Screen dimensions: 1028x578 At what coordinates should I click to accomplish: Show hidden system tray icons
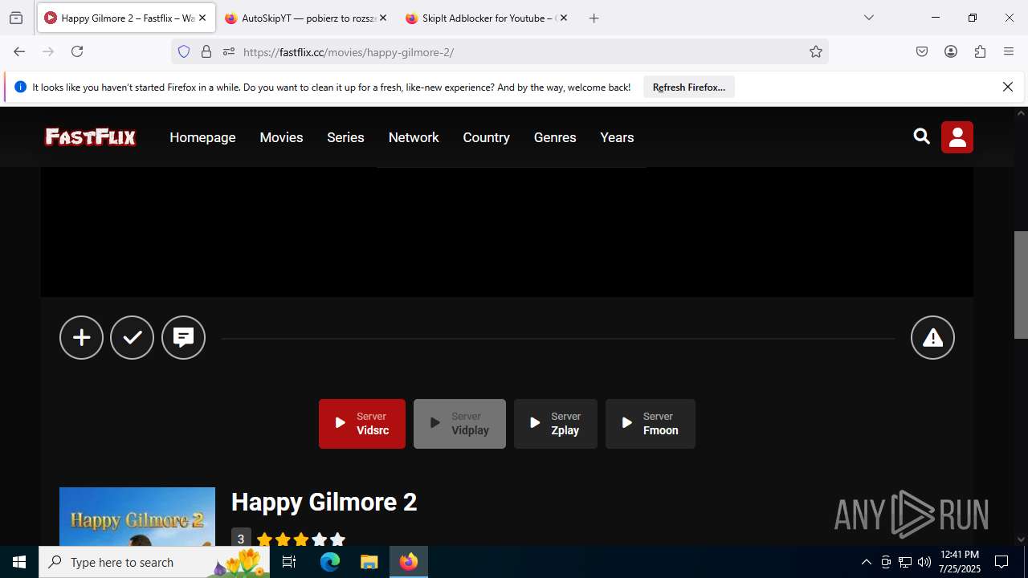click(x=866, y=562)
